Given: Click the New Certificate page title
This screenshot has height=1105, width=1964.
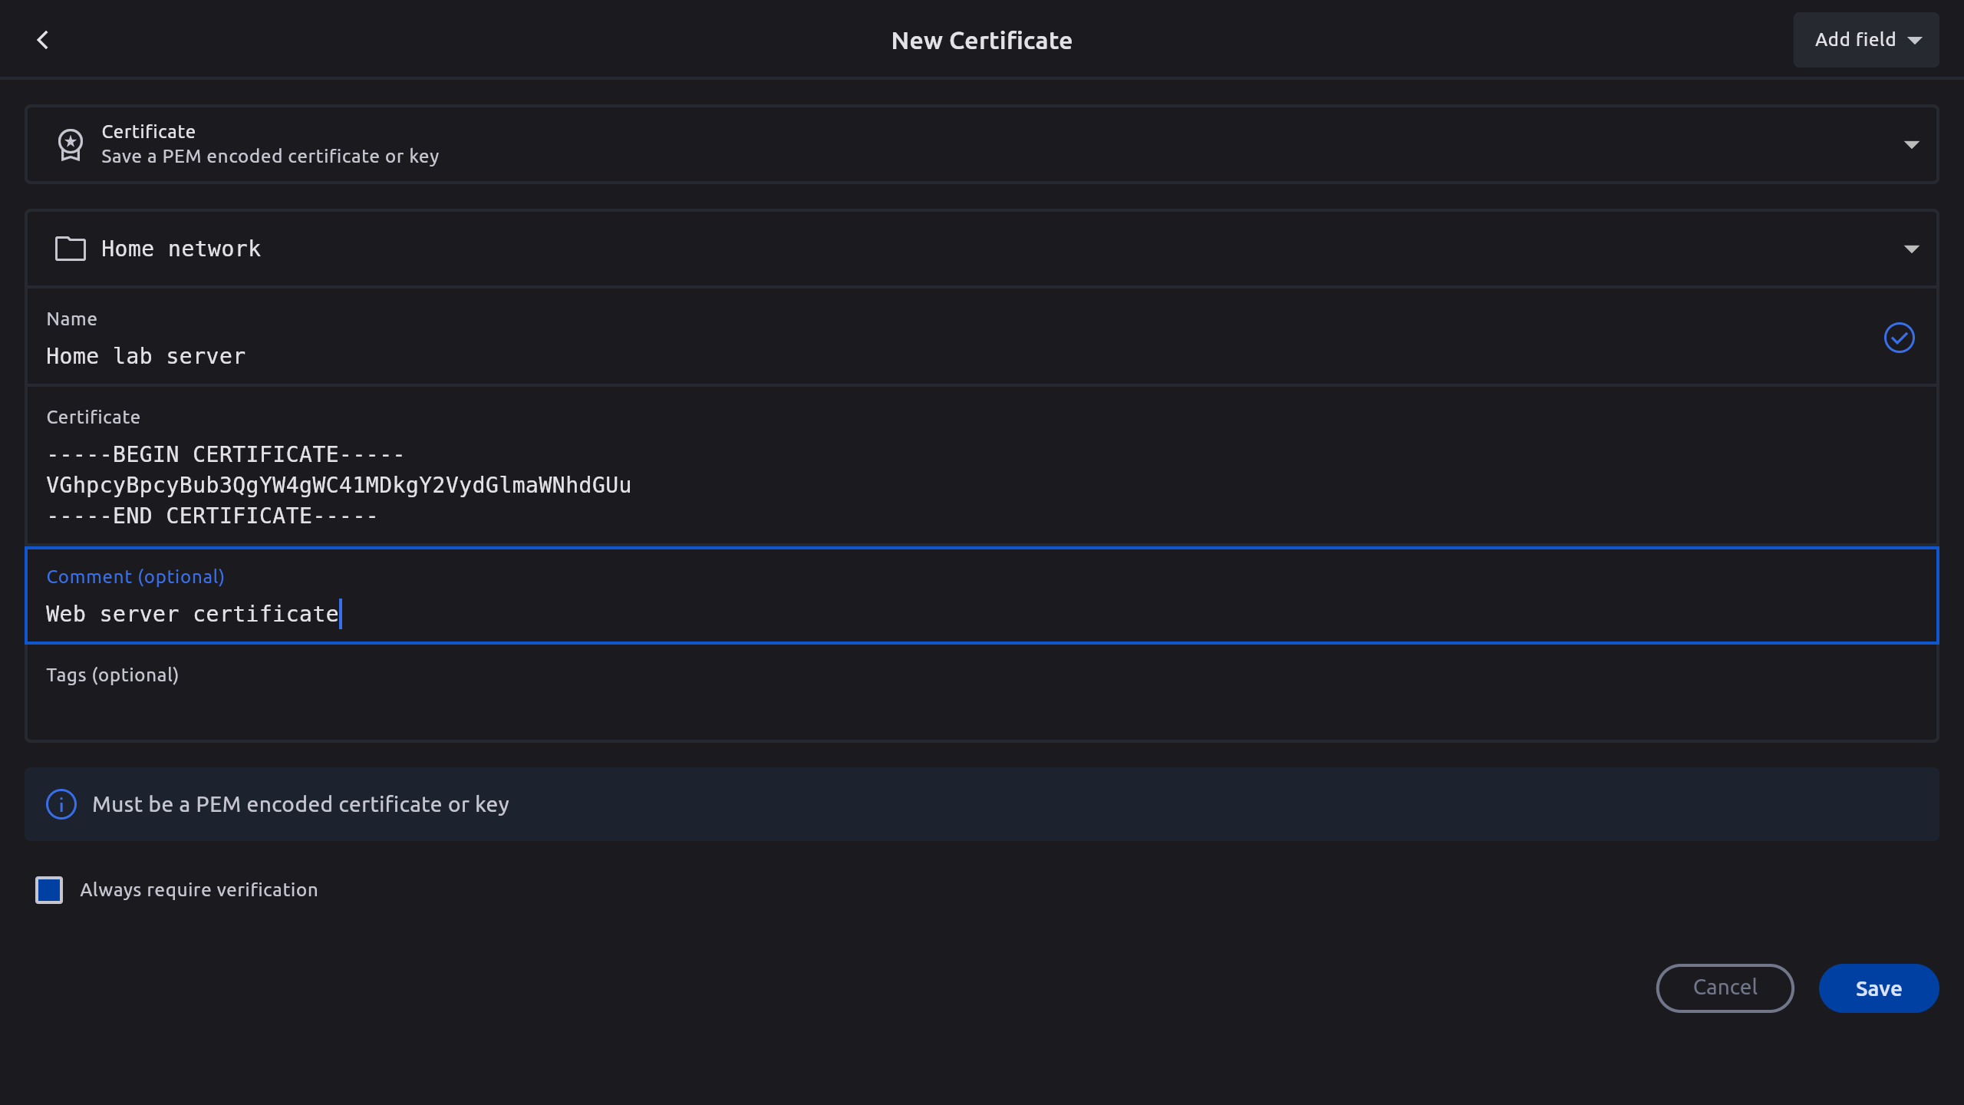Looking at the screenshot, I should [x=981, y=41].
